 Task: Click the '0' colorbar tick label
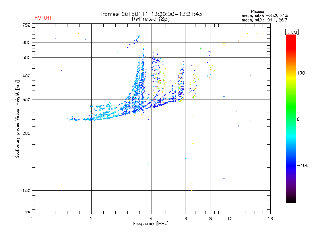298,119
